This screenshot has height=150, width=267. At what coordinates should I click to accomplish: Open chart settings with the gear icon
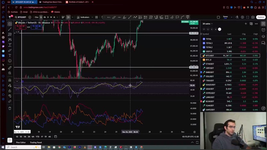tap(242, 17)
